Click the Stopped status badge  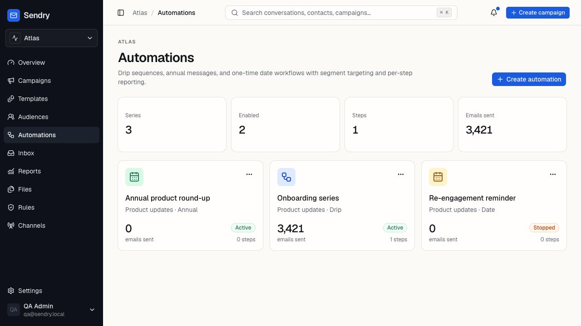[544, 228]
